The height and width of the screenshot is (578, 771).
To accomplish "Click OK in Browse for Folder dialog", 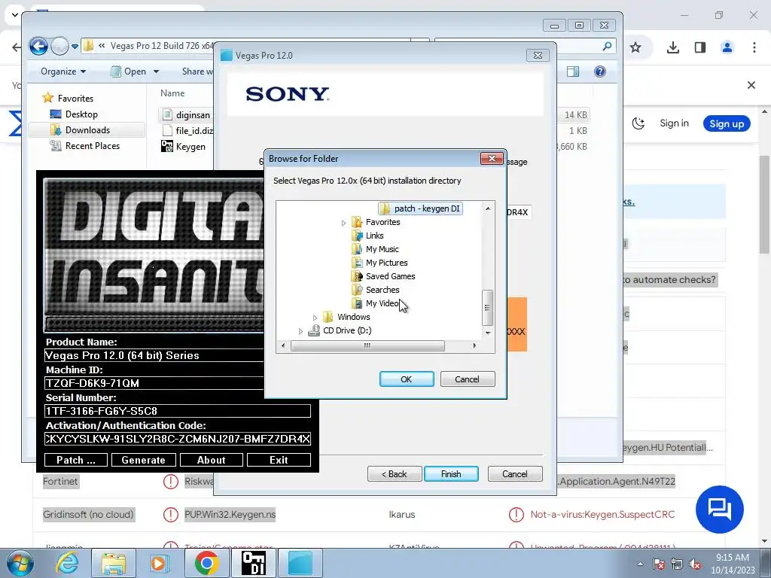I will click(406, 379).
